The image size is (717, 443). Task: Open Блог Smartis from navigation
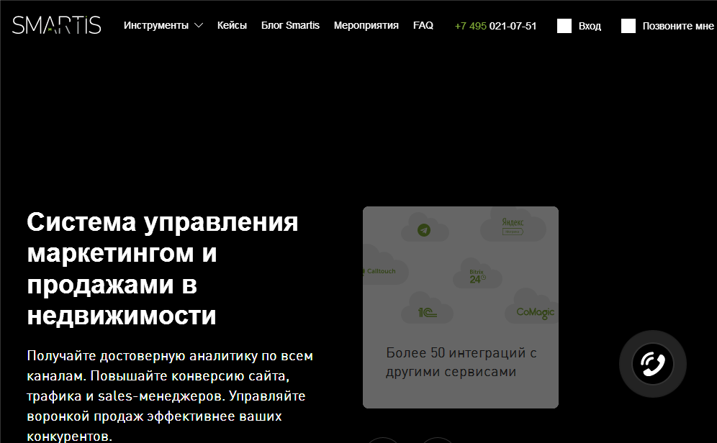pyautogui.click(x=290, y=25)
